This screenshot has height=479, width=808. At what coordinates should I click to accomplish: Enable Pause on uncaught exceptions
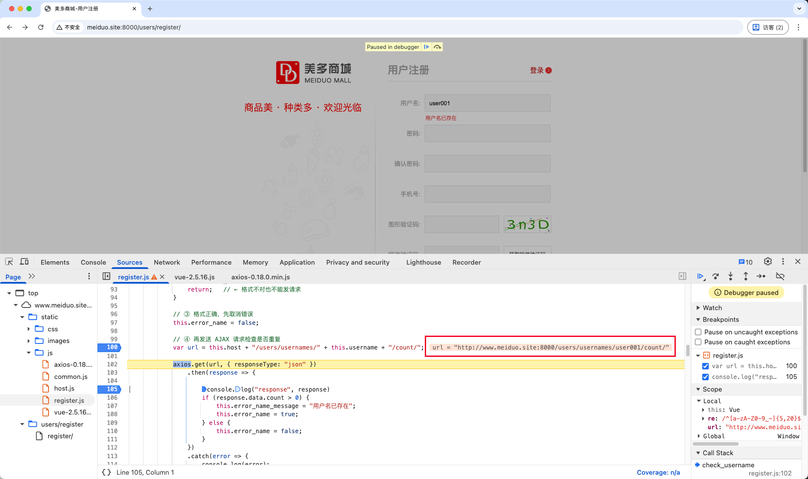tap(698, 332)
